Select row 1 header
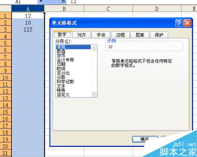197x157 pixels. tap(6, 16)
